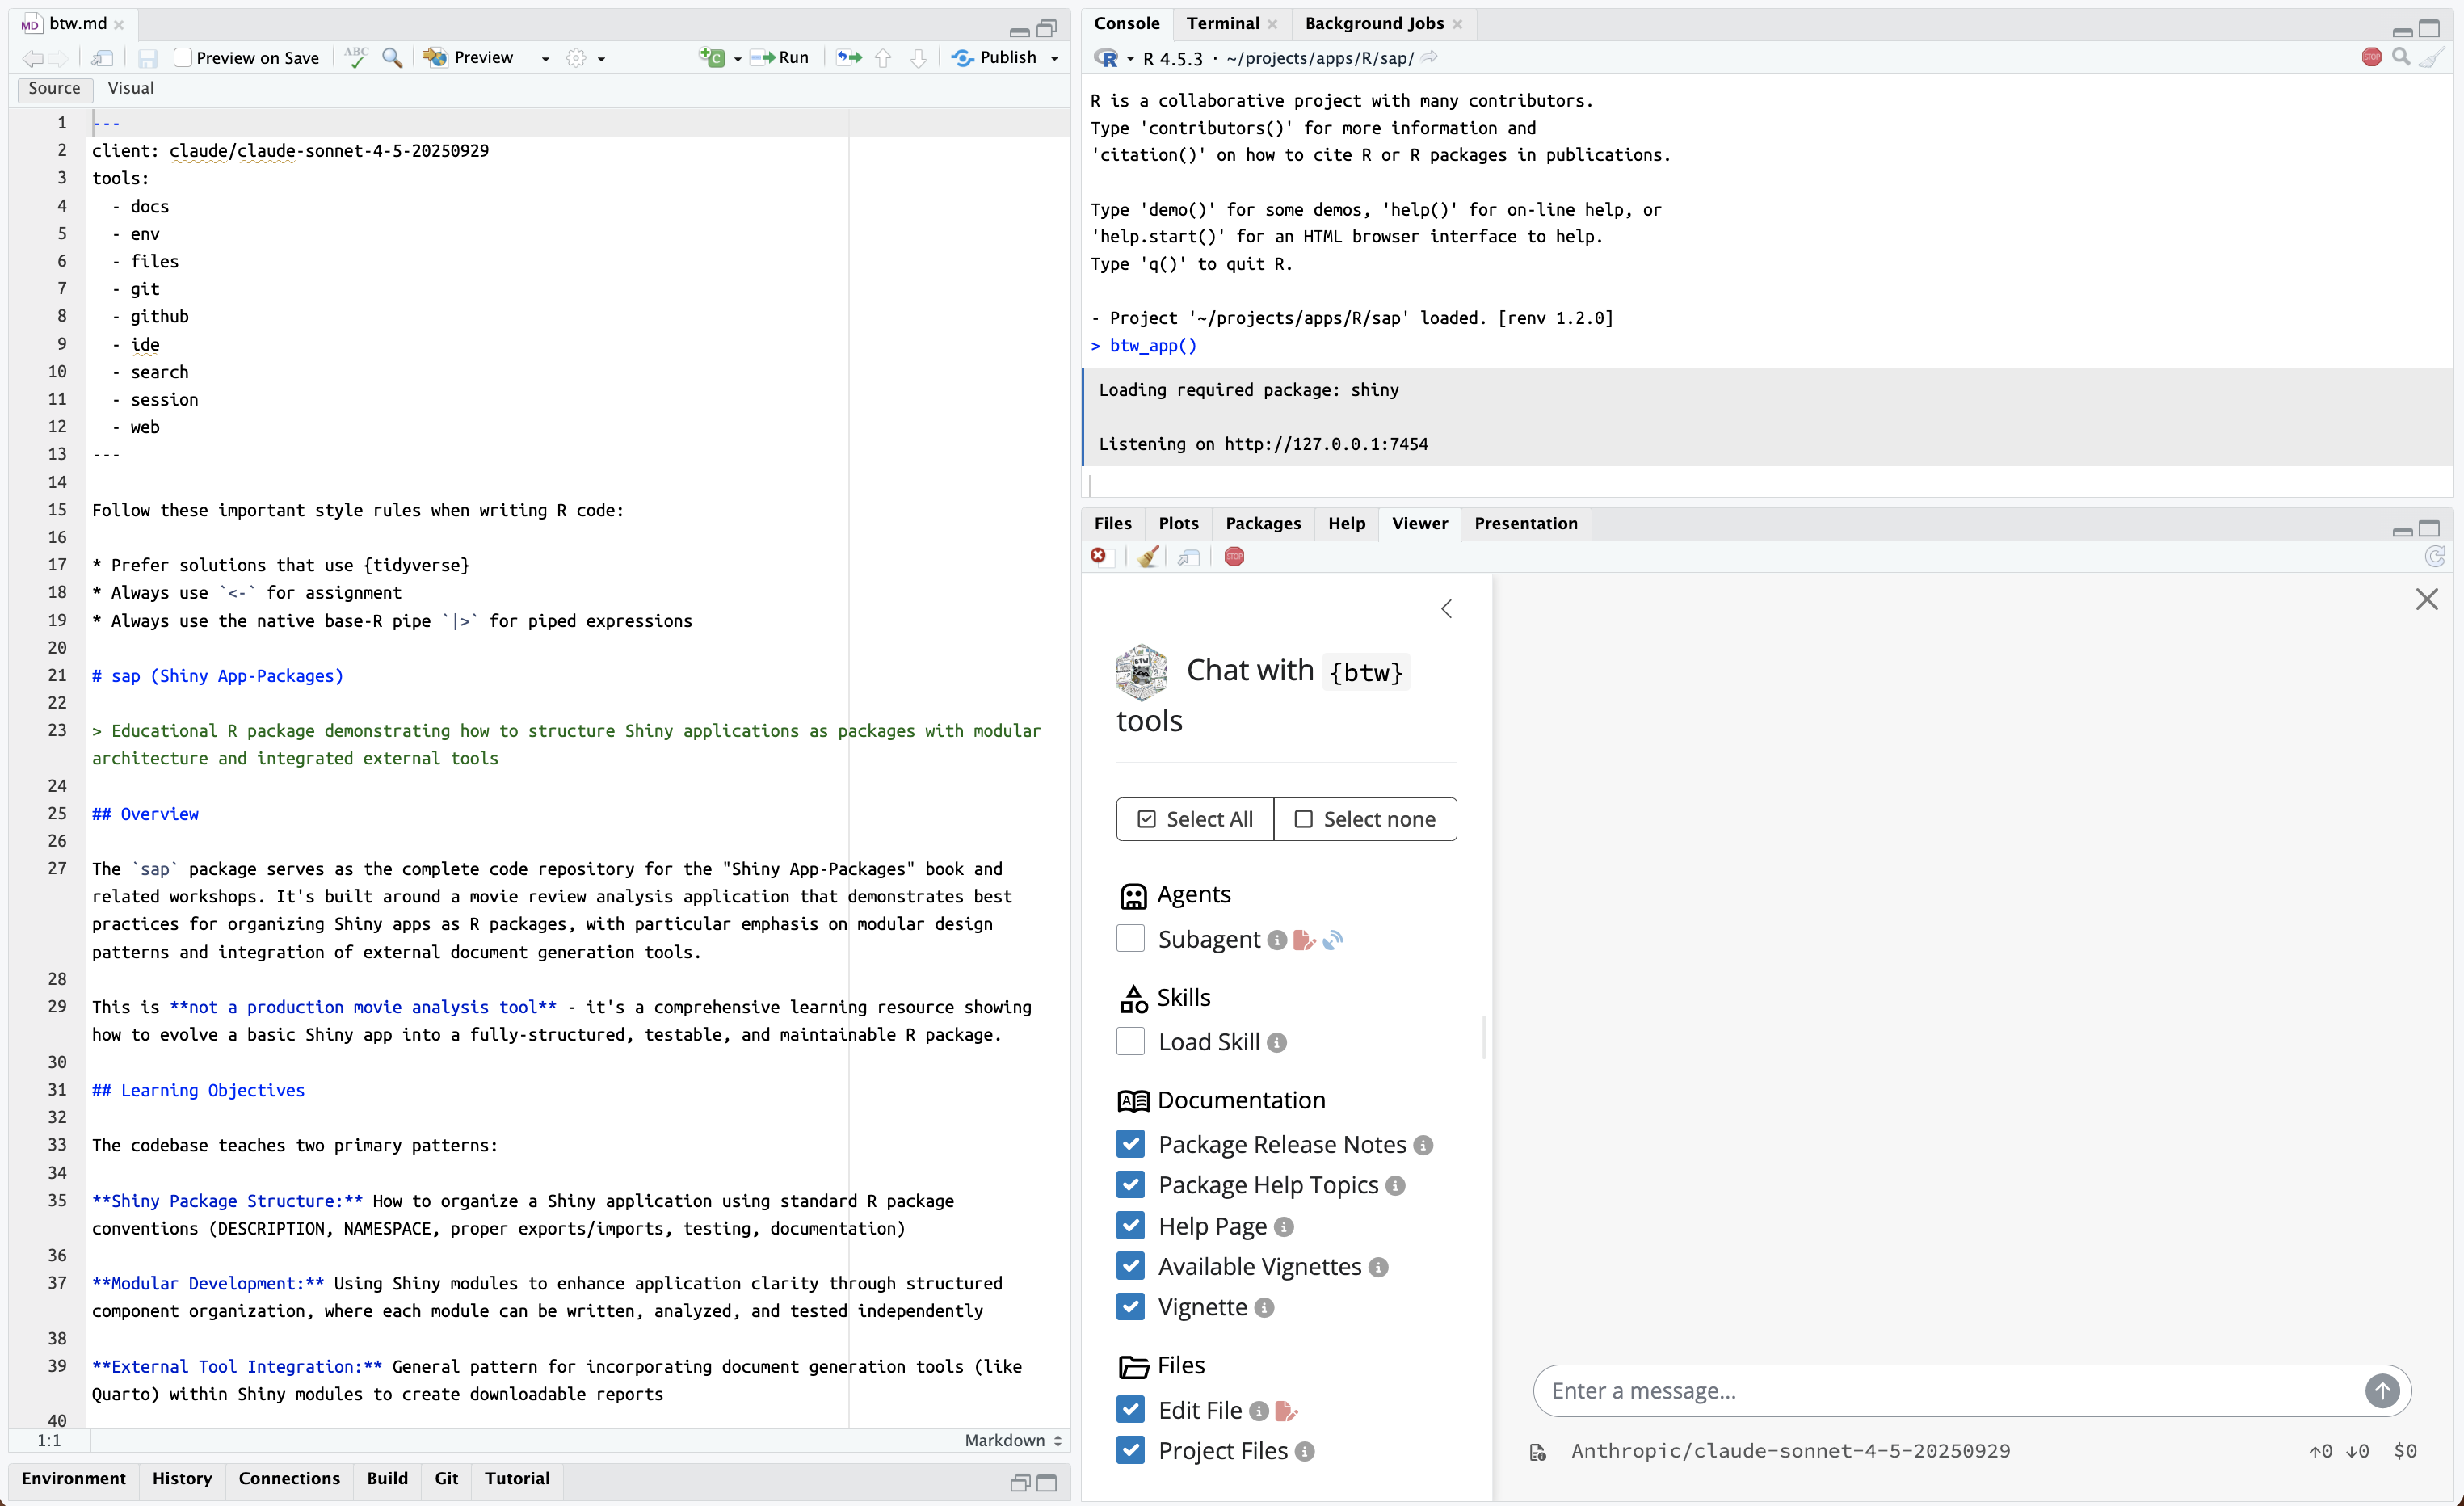Viewport: 2464px width, 1506px height.
Task: Click info icon next to Package Release Notes
Action: point(1423,1145)
